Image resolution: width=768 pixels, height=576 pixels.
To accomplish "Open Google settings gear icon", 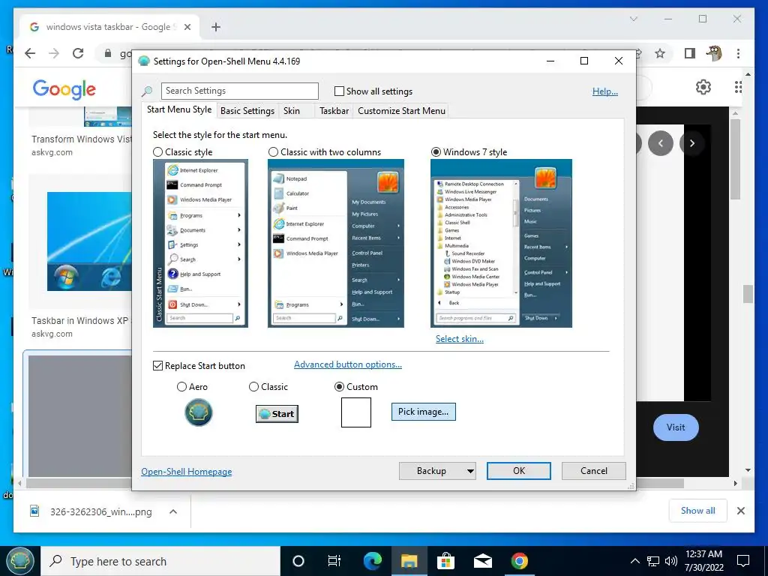I will [x=703, y=87].
